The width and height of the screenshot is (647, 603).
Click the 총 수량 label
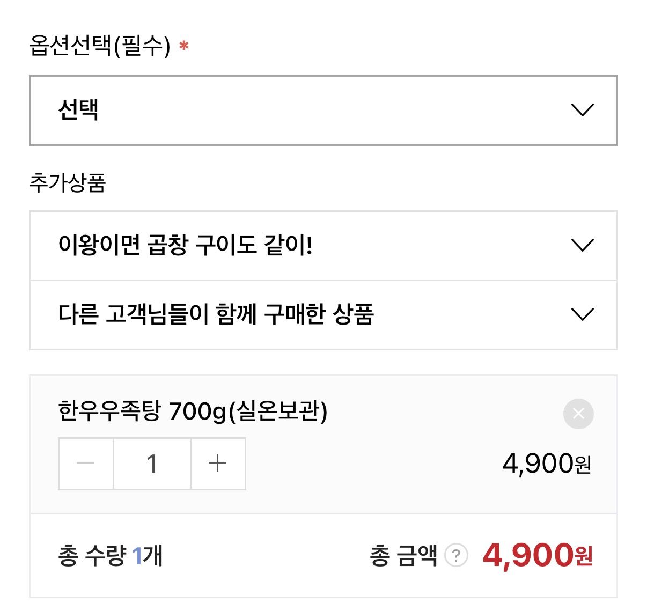(x=92, y=555)
